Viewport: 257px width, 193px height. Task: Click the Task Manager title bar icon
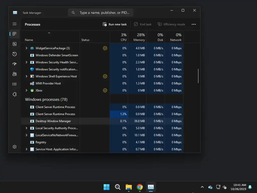click(15, 13)
